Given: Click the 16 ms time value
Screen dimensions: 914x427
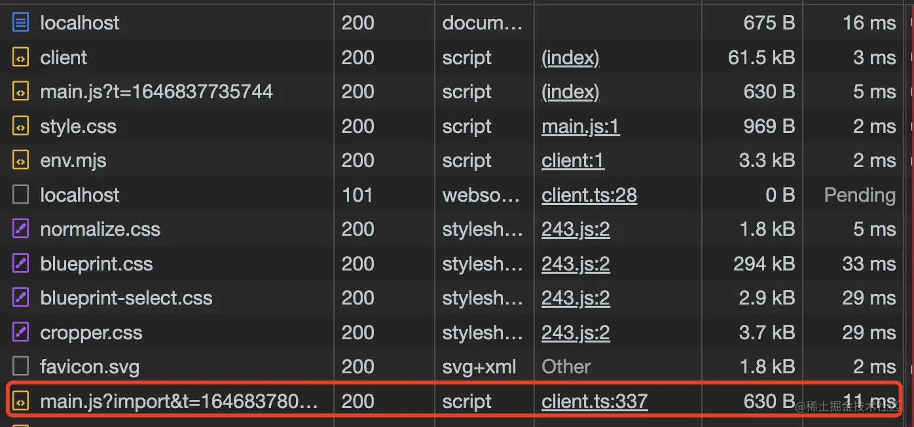Looking at the screenshot, I should [x=869, y=23].
